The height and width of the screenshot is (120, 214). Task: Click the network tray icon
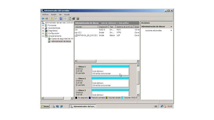162,106
